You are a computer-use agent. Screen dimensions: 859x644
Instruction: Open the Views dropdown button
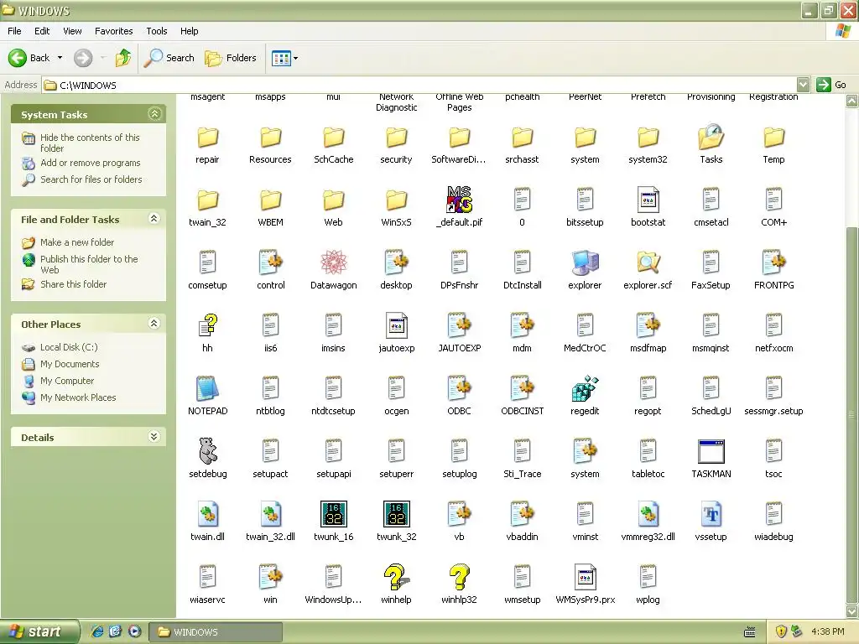(x=285, y=58)
